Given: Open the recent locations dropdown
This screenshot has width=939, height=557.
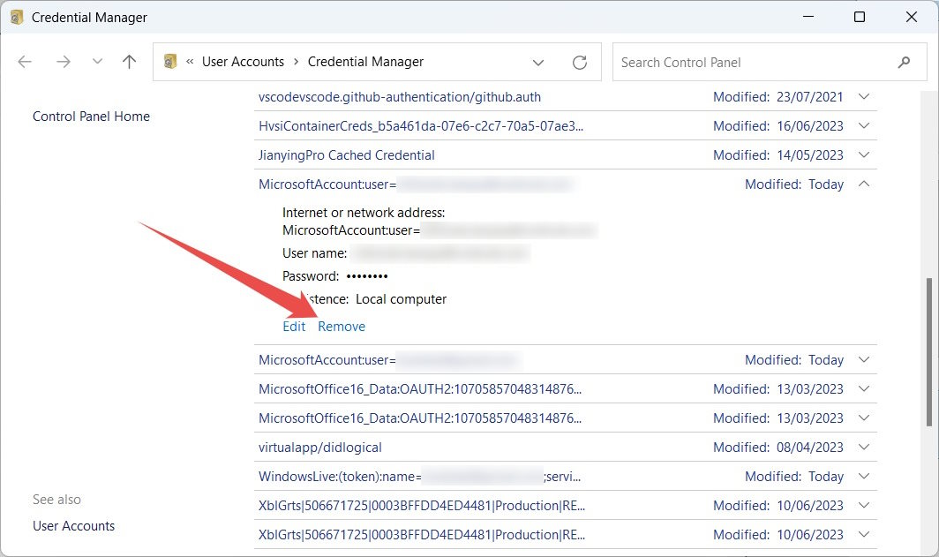Looking at the screenshot, I should click(538, 62).
